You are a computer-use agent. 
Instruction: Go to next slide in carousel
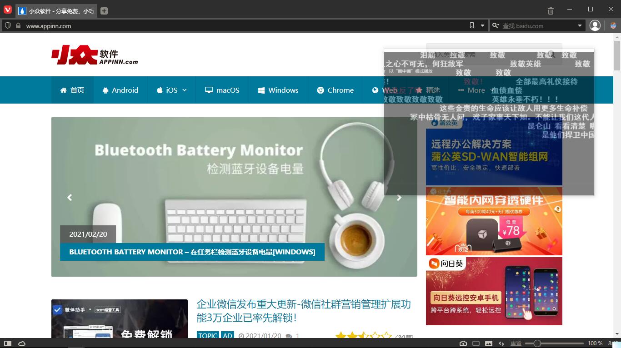(399, 198)
